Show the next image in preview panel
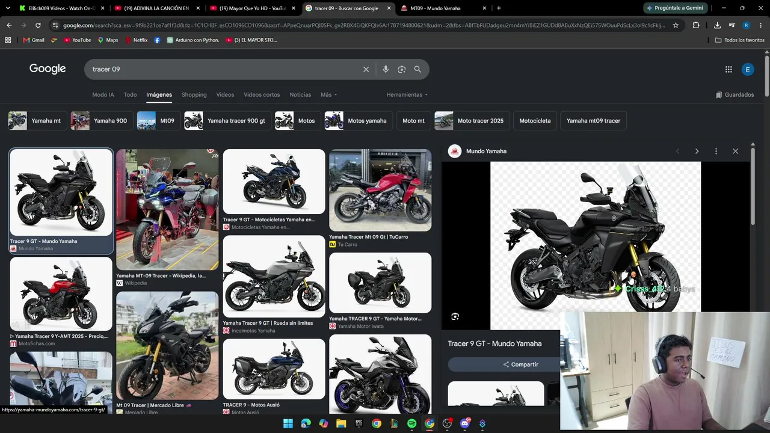 (x=697, y=151)
